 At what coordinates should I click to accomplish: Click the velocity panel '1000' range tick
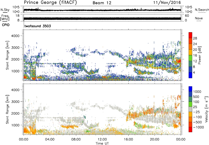[15, 125]
